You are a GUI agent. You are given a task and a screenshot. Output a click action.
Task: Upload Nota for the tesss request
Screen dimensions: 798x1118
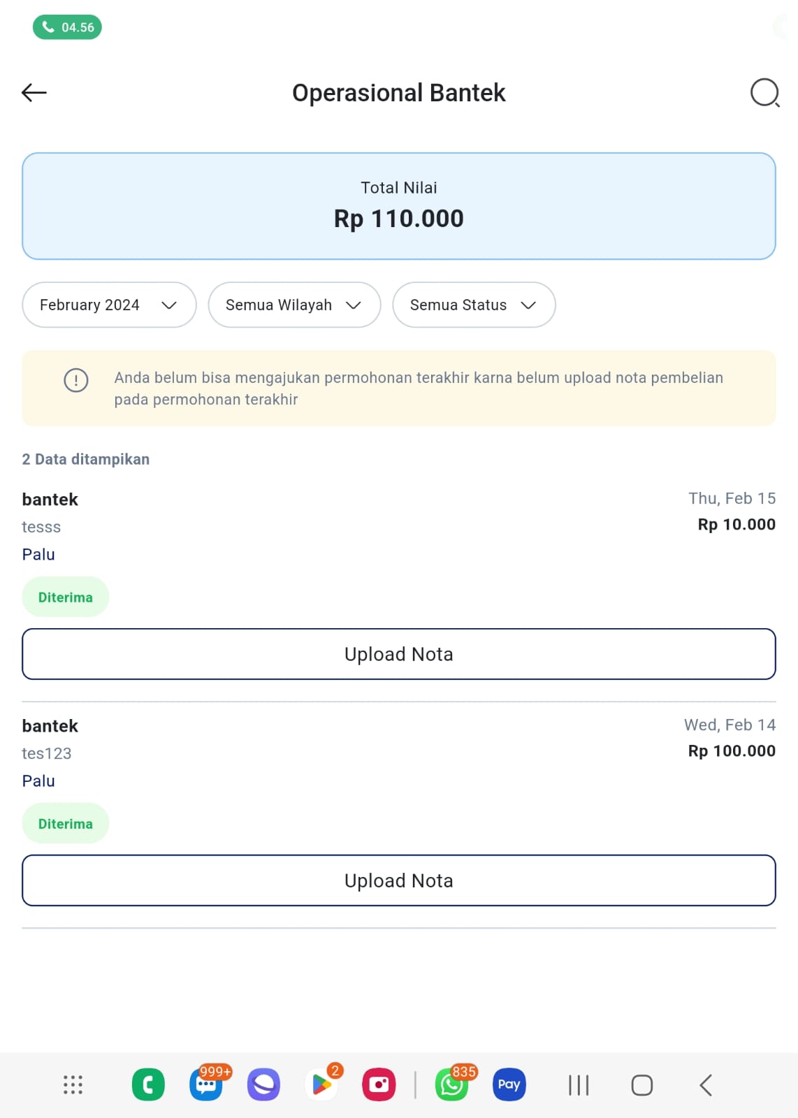click(399, 654)
